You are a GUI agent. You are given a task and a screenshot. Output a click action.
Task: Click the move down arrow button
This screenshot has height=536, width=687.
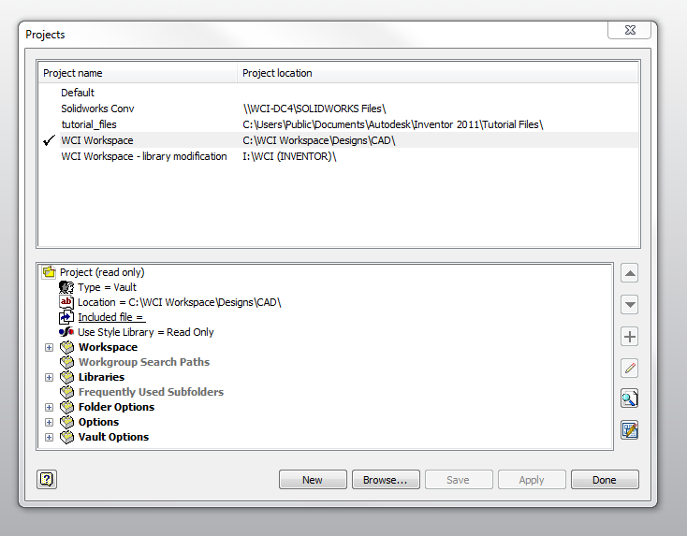[630, 305]
